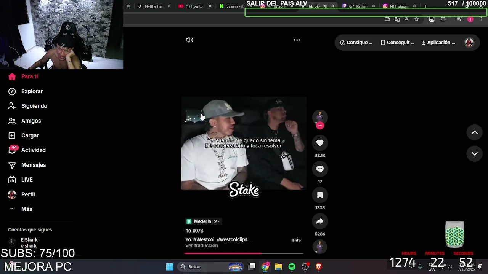
Task: Open File Explorer from taskbar
Action: coord(278,267)
